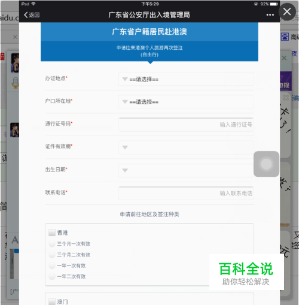Viewport: 299px width, 305px height.
Task: Click the 联系电话 input field
Action: [x=186, y=193]
